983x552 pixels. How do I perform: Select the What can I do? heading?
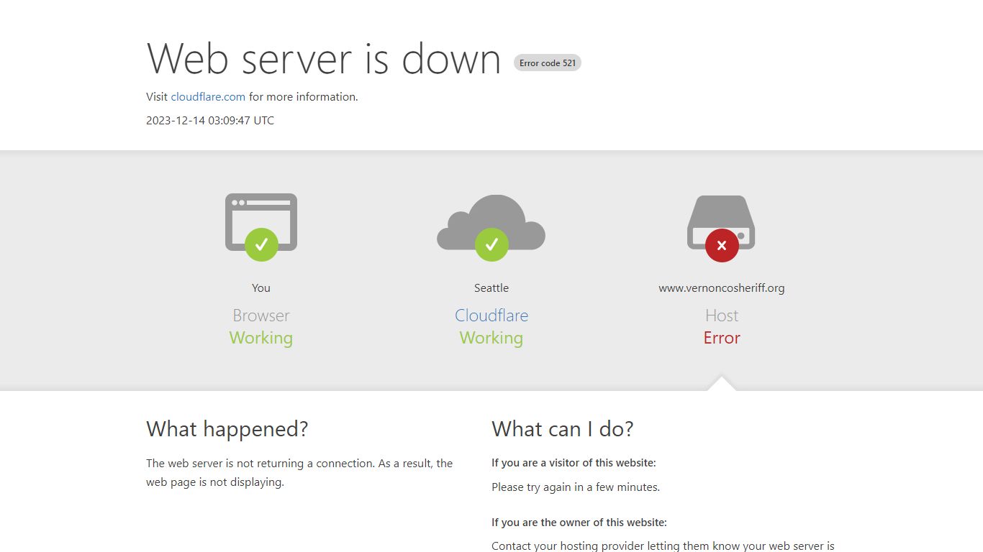click(x=563, y=429)
